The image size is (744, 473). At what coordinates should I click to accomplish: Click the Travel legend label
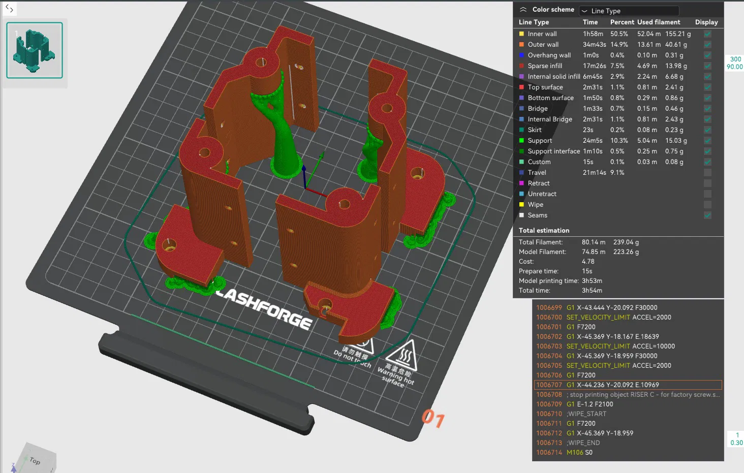click(x=537, y=173)
